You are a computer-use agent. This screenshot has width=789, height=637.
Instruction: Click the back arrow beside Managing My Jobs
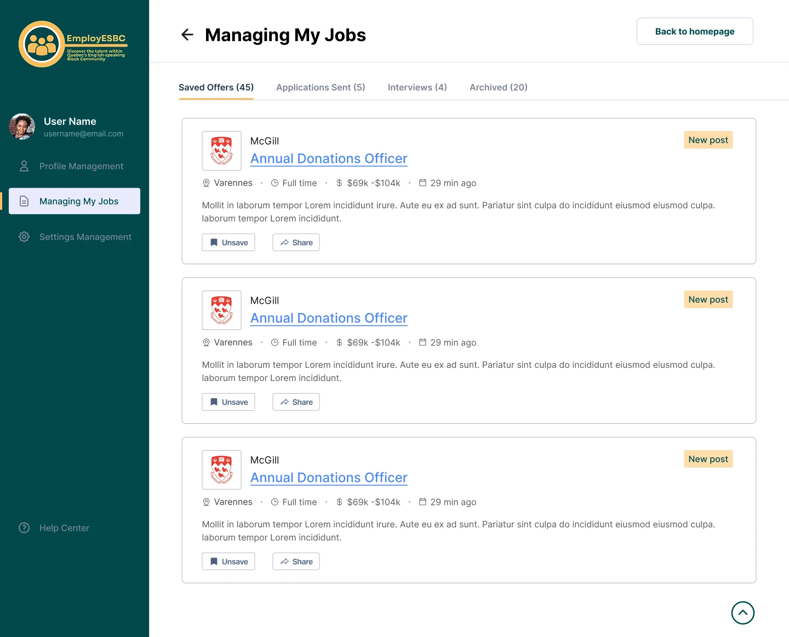[187, 35]
